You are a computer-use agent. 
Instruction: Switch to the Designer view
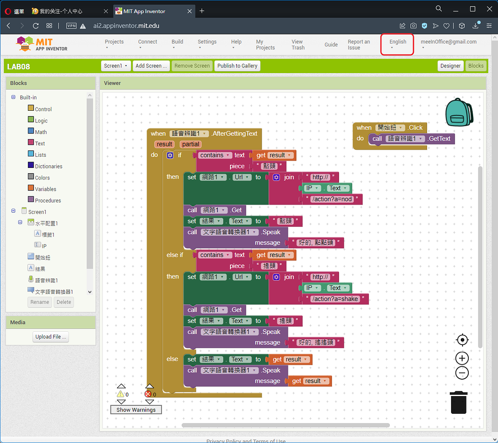coord(451,66)
